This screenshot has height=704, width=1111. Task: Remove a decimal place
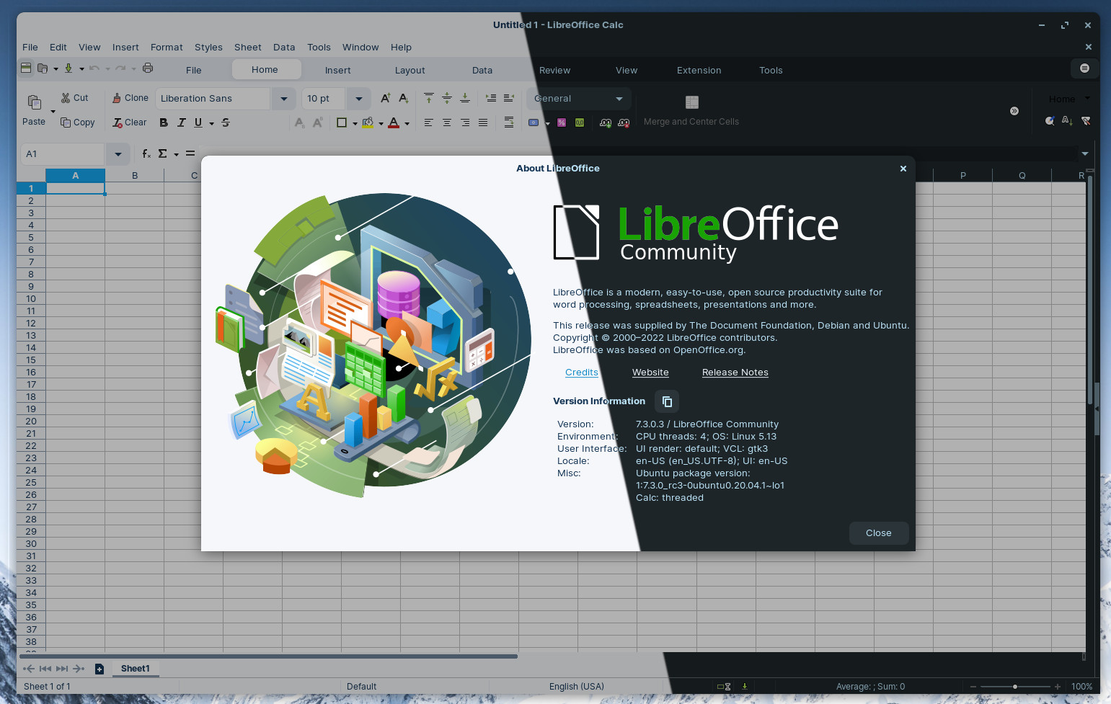[624, 122]
